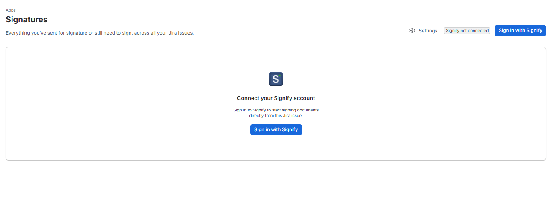Click the blank area below the connect panel
The image size is (551, 217).
tap(275, 188)
